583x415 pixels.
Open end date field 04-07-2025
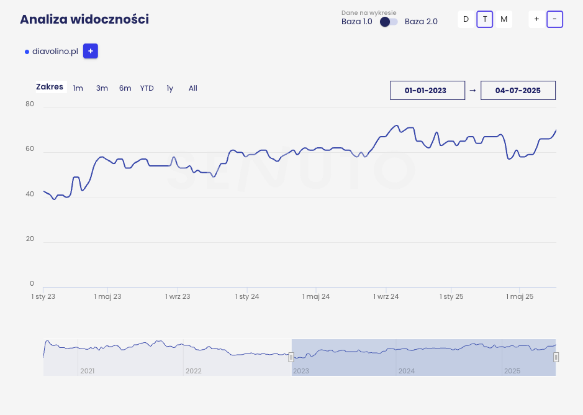(x=518, y=90)
